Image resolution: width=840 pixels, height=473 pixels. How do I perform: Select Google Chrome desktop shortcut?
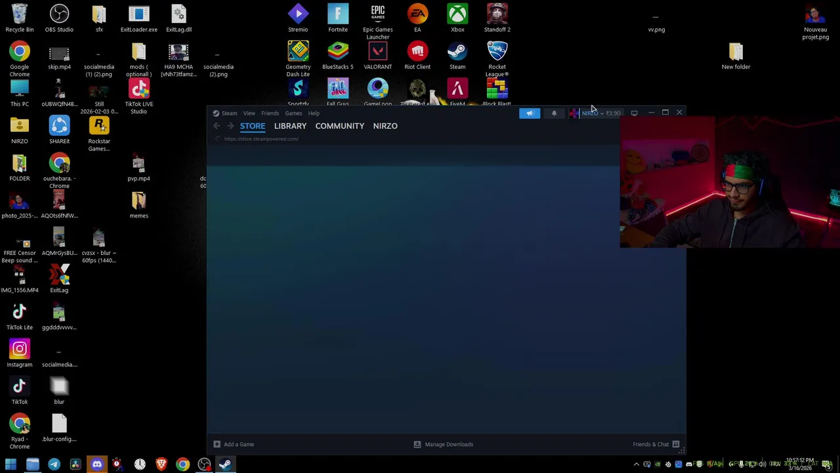point(19,59)
